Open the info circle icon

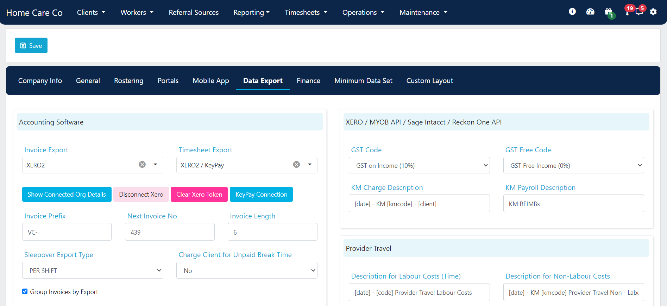pos(572,12)
